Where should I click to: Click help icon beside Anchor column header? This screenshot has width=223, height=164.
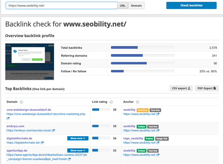(138, 102)
